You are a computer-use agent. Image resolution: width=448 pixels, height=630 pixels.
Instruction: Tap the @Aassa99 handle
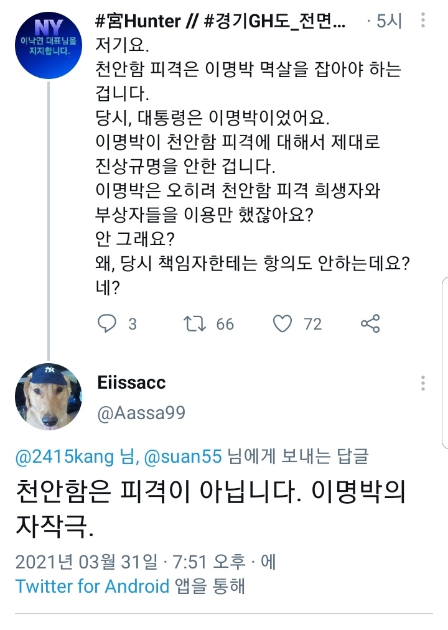141,412
